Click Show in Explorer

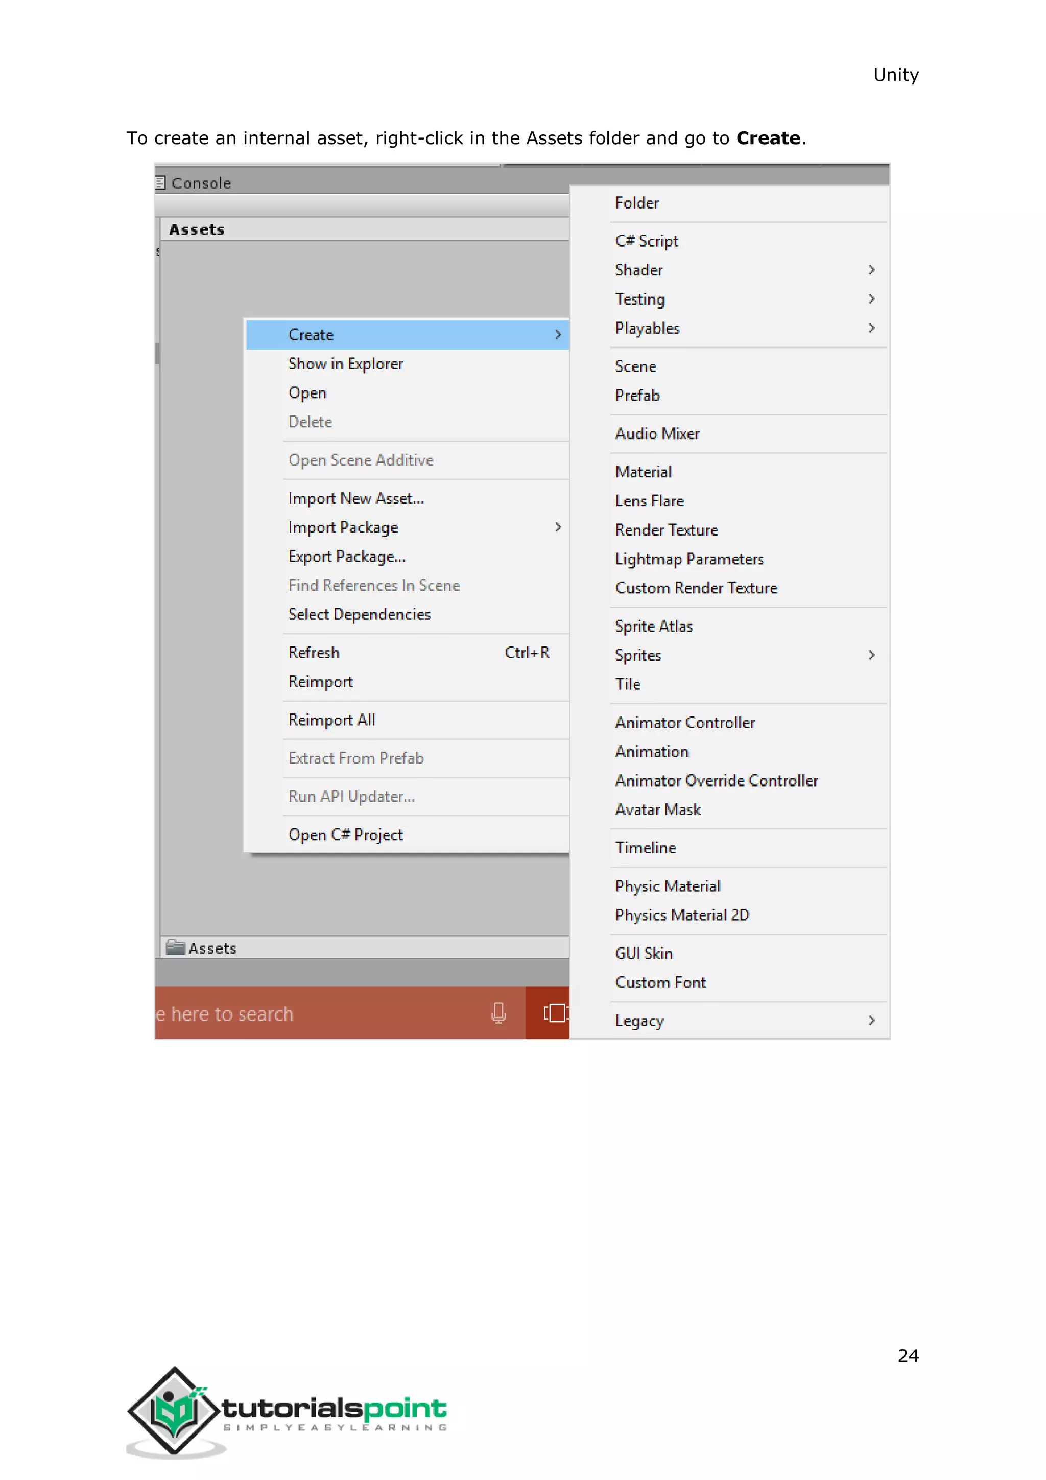345,363
